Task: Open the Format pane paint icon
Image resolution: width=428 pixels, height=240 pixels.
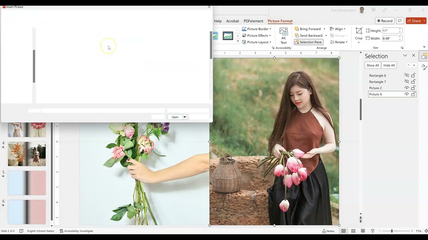Action: (x=424, y=67)
